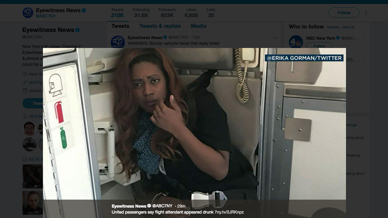Open the Tweets tab

pyautogui.click(x=120, y=26)
